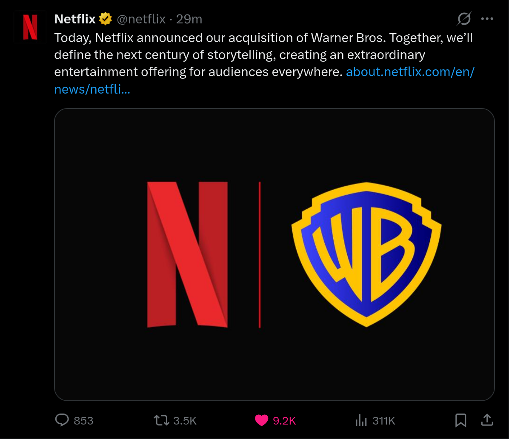Image resolution: width=509 pixels, height=439 pixels.
Task: Click the Grok explain-post icon
Action: [x=464, y=19]
